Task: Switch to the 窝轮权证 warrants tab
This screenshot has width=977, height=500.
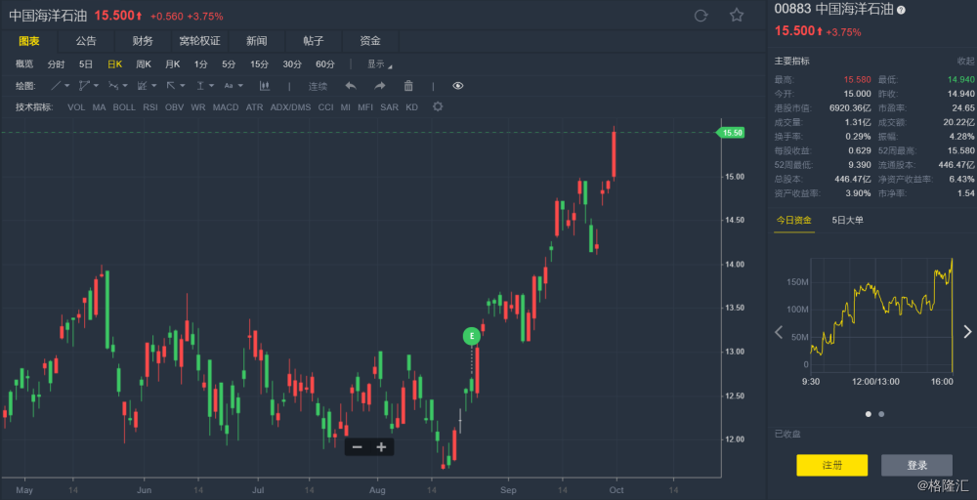Action: [x=199, y=41]
